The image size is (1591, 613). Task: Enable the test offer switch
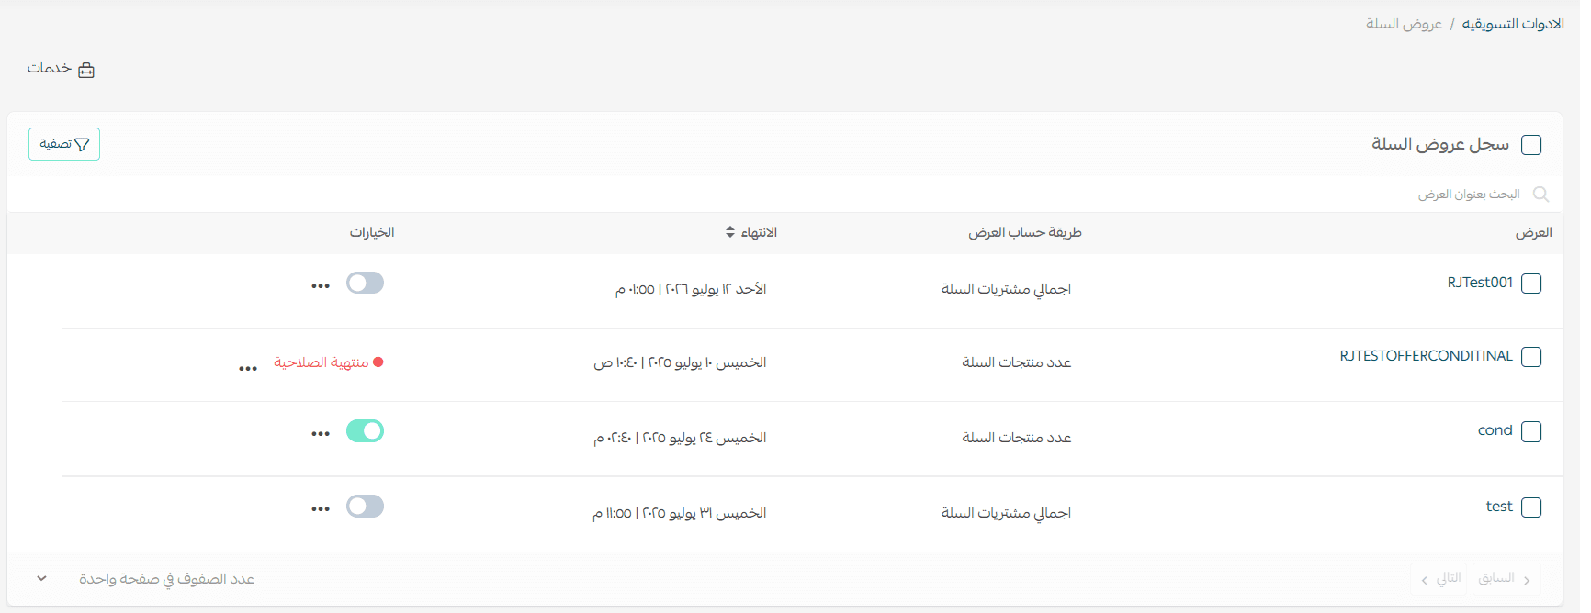coord(365,506)
